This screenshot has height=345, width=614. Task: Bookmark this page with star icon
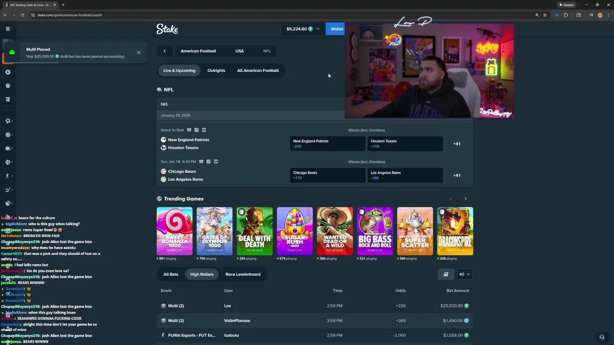[x=545, y=15]
